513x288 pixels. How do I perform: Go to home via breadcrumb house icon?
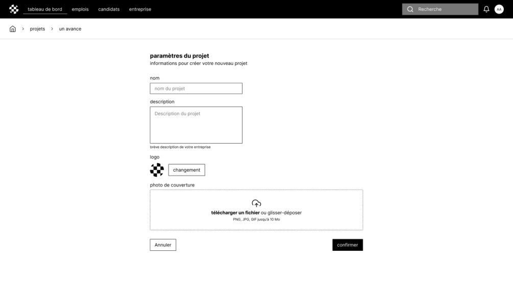point(12,29)
